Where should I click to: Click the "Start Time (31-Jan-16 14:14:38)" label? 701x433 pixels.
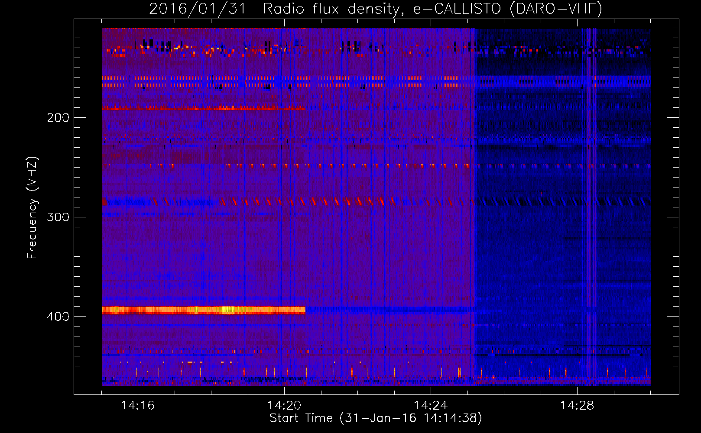coord(375,418)
